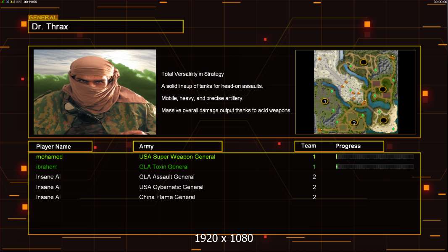The width and height of the screenshot is (448, 252).
Task: Click team number 2 for GLA Assault General
Action: [x=314, y=177]
